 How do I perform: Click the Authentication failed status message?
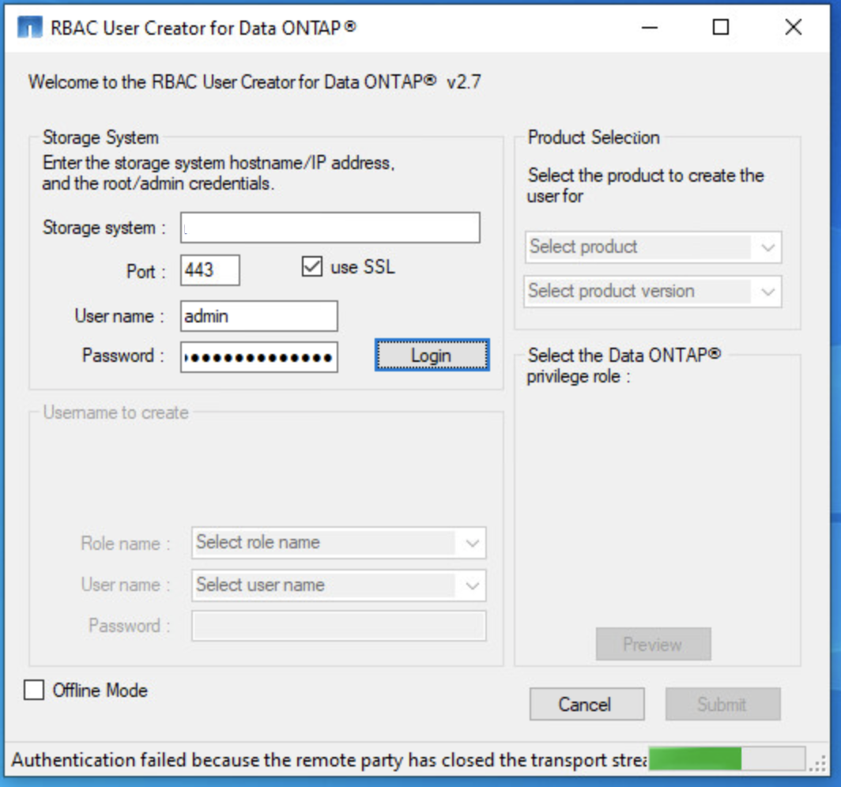(328, 759)
